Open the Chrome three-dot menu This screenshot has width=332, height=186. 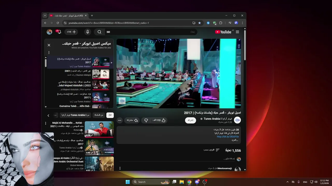[x=242, y=23]
